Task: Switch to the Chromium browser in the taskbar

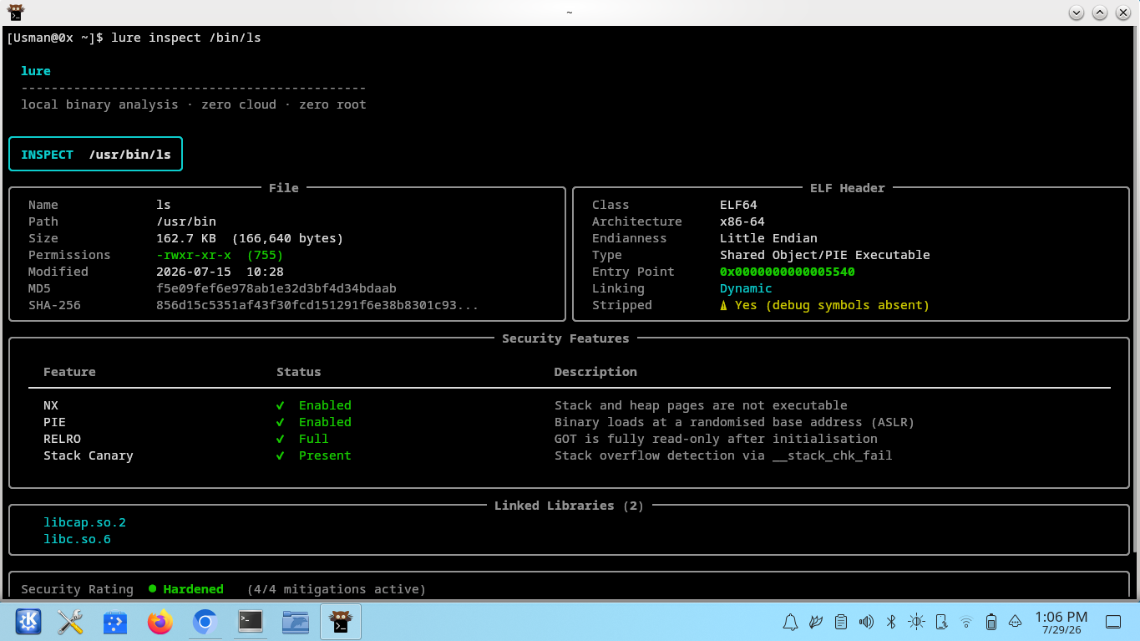Action: point(205,622)
